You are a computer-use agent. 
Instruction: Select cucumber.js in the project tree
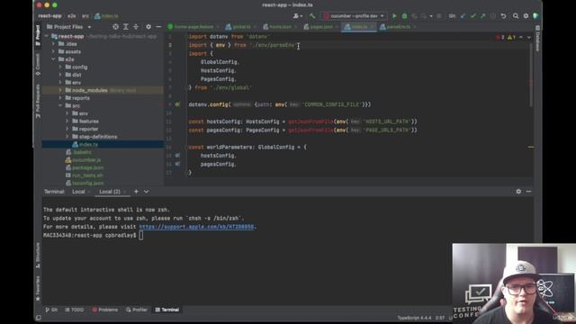[86, 160]
